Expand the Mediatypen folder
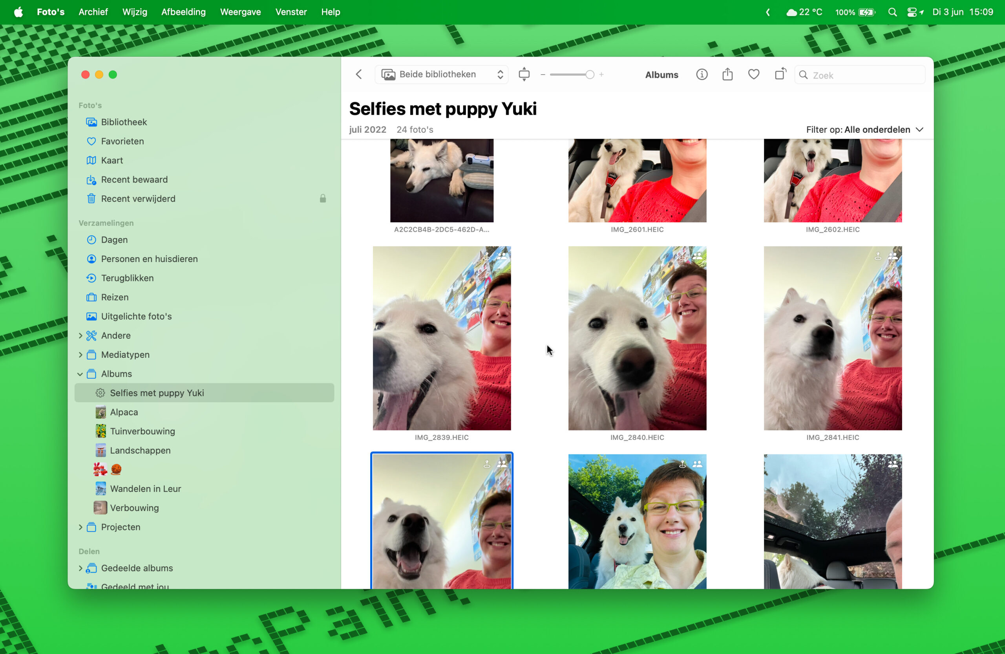Viewport: 1005px width, 654px height. (x=80, y=354)
